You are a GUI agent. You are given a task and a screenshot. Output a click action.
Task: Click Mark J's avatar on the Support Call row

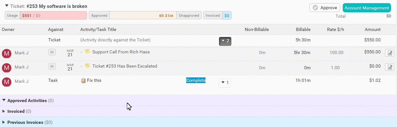pos(7,53)
